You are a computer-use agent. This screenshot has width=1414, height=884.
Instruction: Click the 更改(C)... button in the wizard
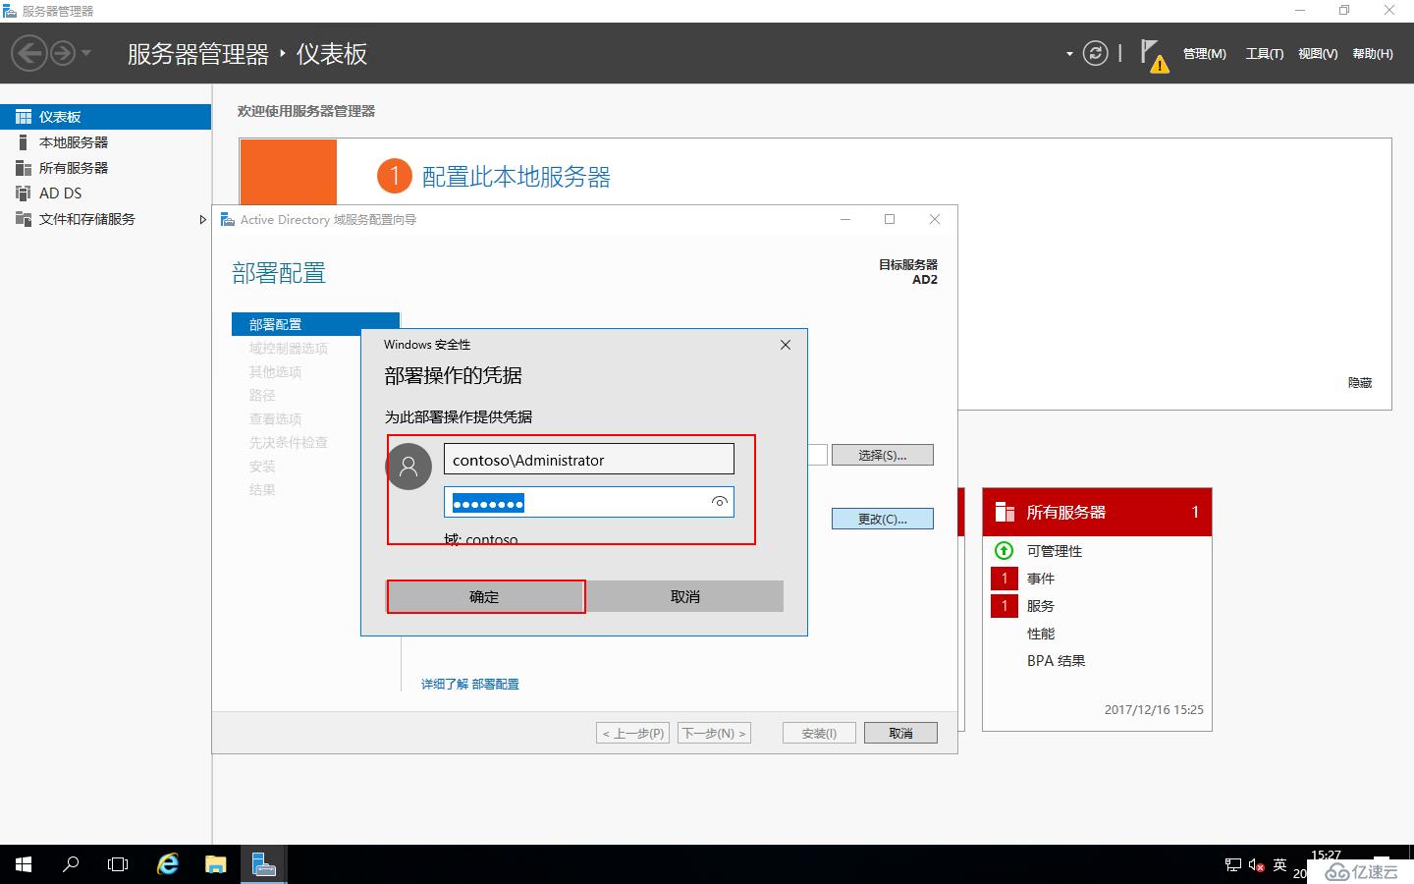pos(883,519)
